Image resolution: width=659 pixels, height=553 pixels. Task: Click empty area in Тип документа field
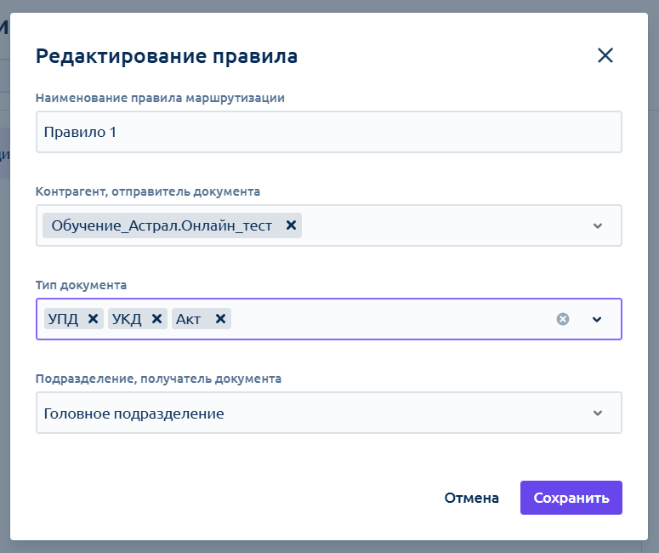(x=391, y=319)
